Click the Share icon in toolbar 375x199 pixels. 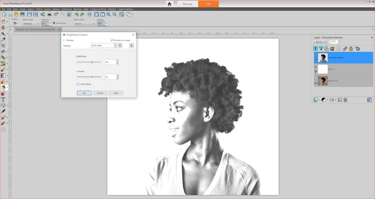click(x=42, y=14)
